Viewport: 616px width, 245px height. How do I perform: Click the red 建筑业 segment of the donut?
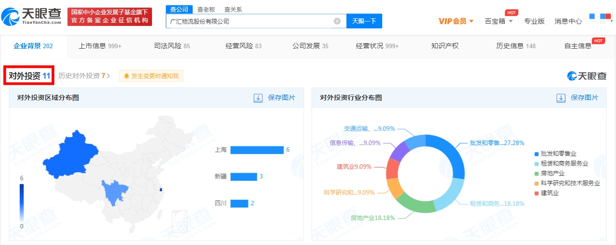coord(392,169)
